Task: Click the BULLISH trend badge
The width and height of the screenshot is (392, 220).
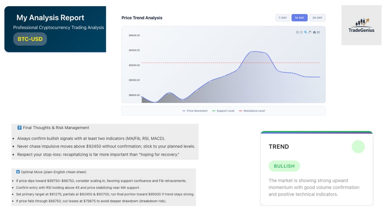Action: pyautogui.click(x=284, y=166)
